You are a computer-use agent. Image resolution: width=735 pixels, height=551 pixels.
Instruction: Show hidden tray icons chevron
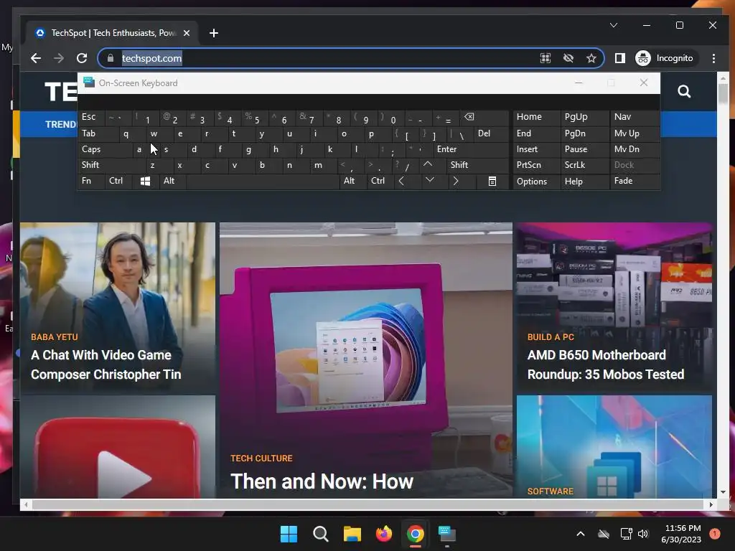tap(580, 534)
